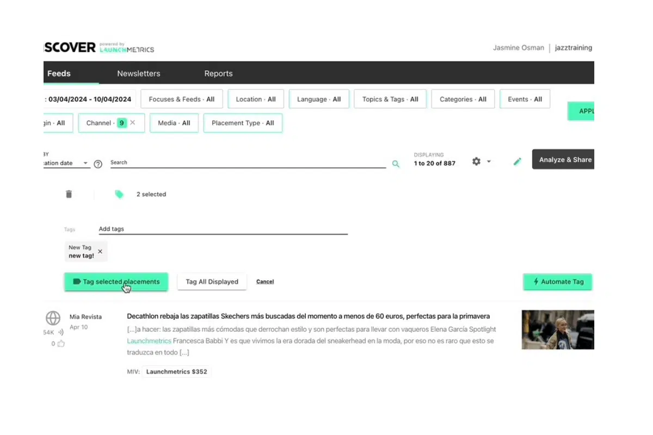Viewport: 653px width, 435px height.
Task: Click the thumbs up like icon
Action: click(x=61, y=344)
